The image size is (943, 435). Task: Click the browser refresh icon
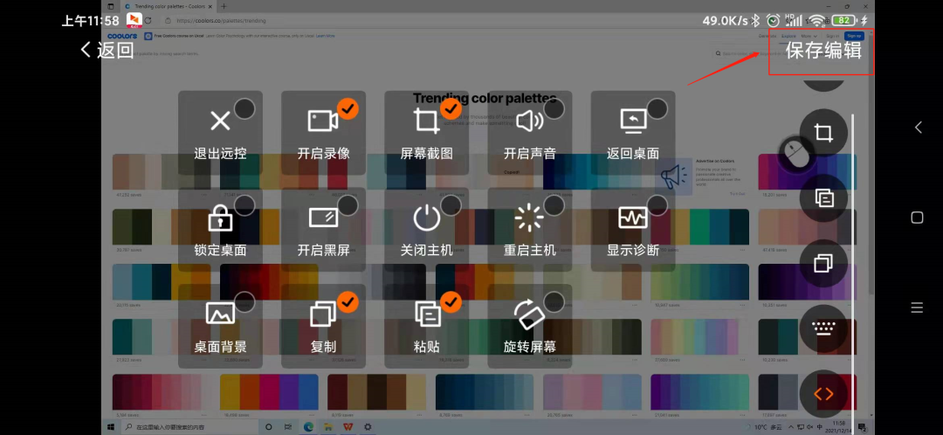coord(148,20)
